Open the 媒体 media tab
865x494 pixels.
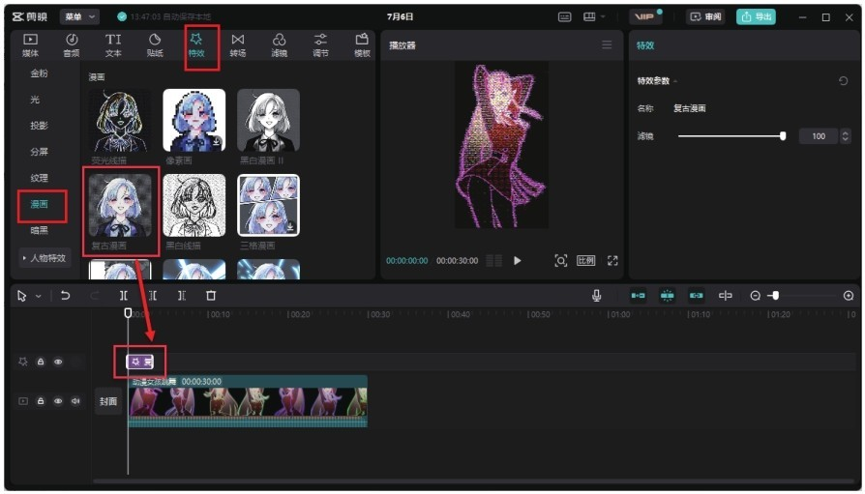30,45
